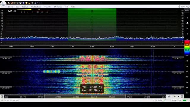This screenshot has height=107, width=190.
Task: Click the yellow S-meter level bar
Action: coord(24,10)
